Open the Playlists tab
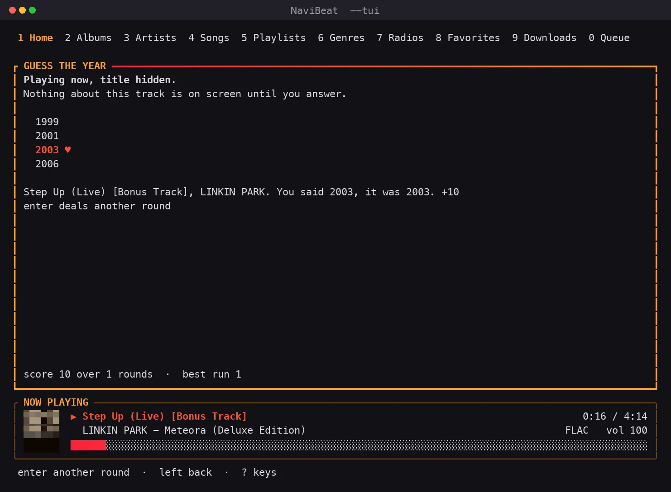The image size is (671, 492). pyautogui.click(x=273, y=38)
